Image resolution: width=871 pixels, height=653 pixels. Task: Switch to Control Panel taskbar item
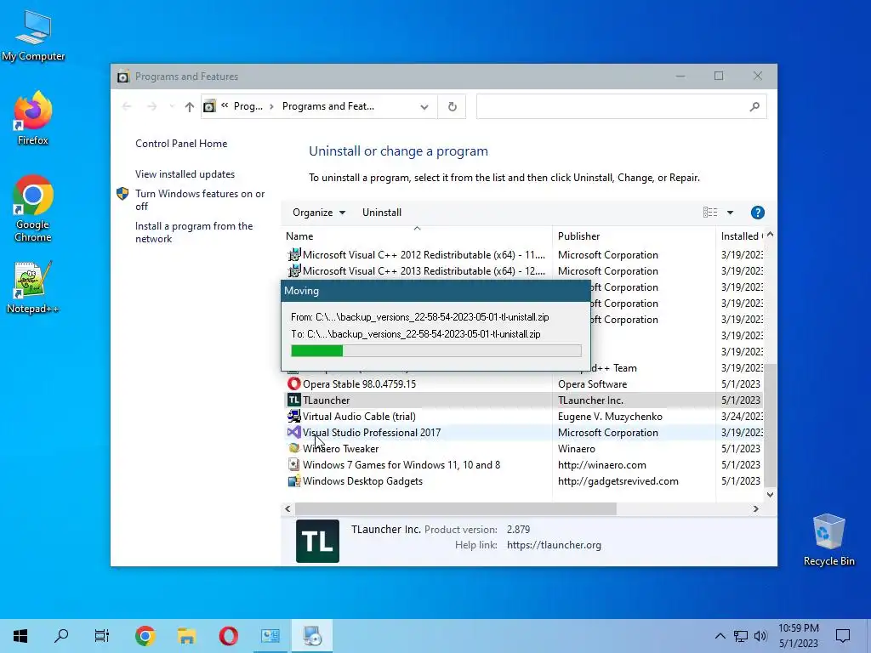pos(270,636)
